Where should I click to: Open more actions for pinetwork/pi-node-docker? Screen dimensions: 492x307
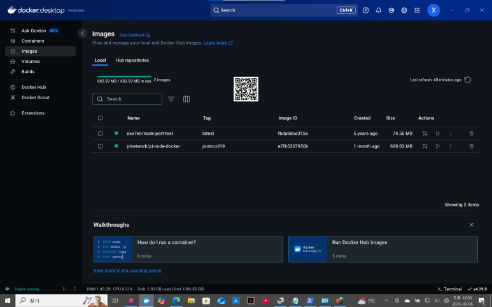pos(451,146)
